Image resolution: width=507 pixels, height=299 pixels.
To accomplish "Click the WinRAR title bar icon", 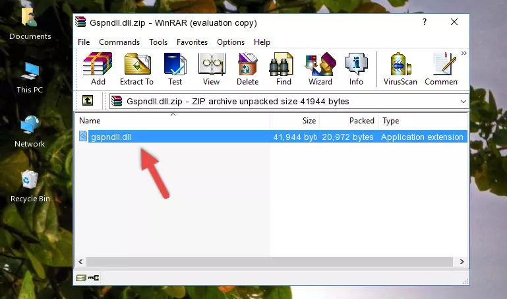I will pyautogui.click(x=80, y=22).
